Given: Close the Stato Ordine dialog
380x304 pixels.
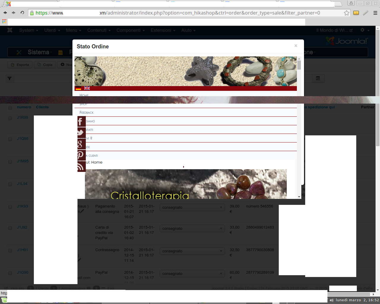Looking at the screenshot, I should [296, 46].
